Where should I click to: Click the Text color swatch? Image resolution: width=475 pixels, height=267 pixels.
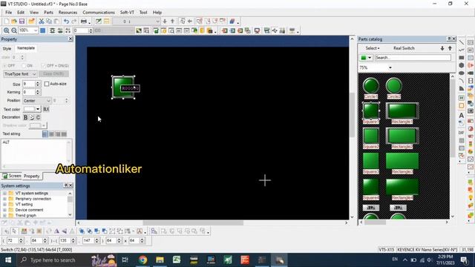click(x=30, y=109)
